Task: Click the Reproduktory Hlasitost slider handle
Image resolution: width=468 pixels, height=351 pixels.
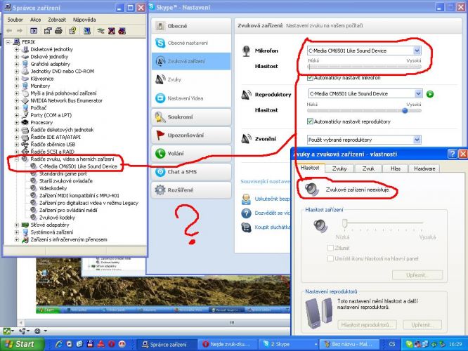Action: [405, 111]
